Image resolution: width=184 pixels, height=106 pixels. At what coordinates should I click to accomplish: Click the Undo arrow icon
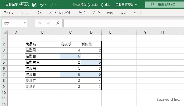41,5
